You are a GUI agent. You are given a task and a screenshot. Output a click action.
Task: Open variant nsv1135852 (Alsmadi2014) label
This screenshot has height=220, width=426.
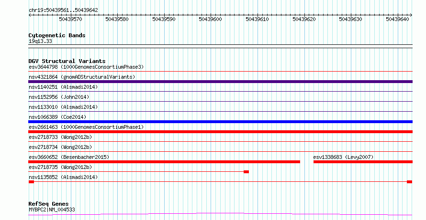[63, 177]
